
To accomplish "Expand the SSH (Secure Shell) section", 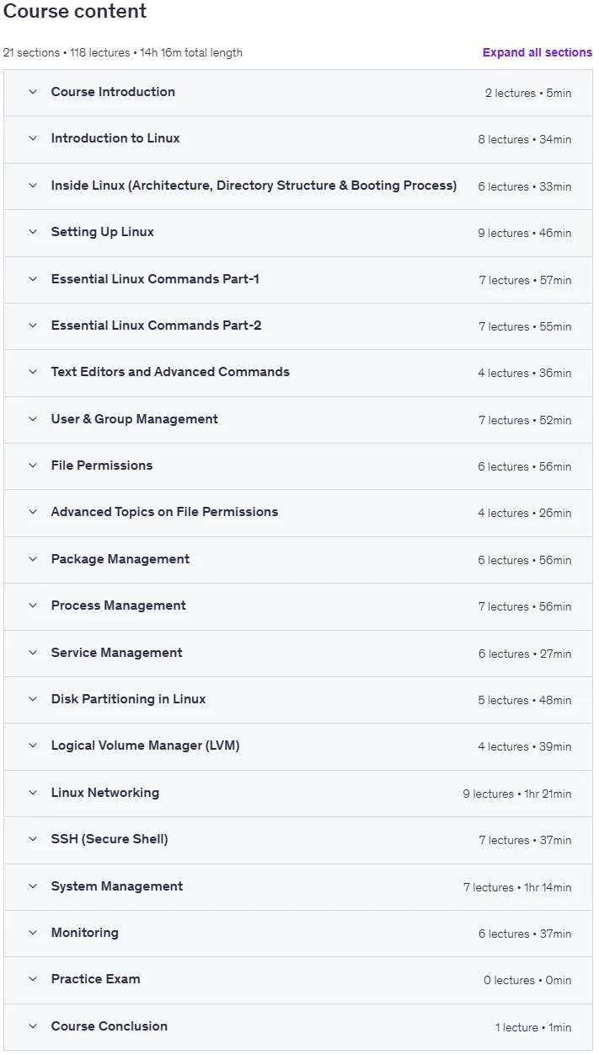I will [298, 839].
